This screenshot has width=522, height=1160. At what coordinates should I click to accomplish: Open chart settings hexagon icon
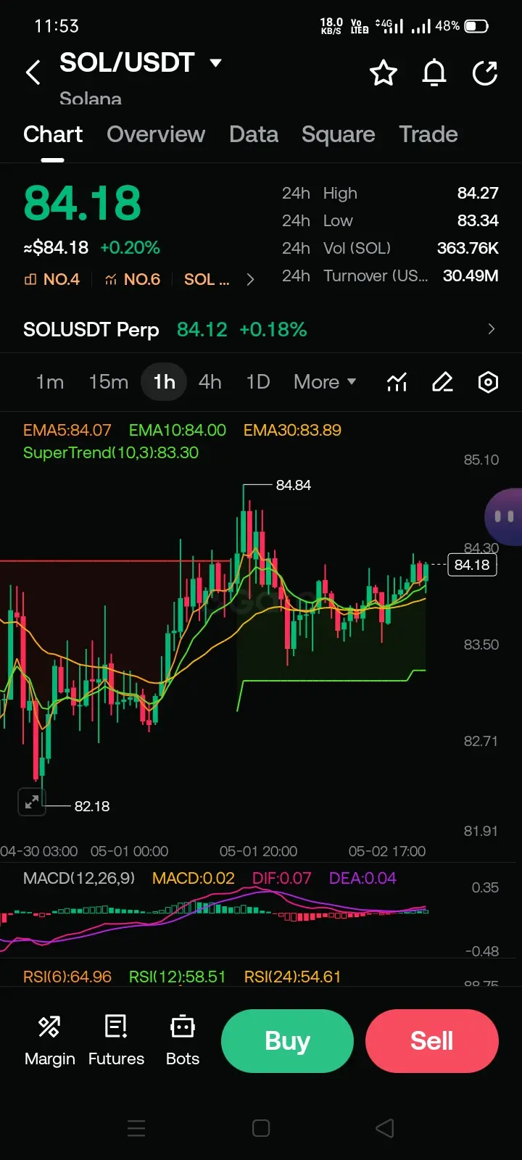[x=489, y=382]
